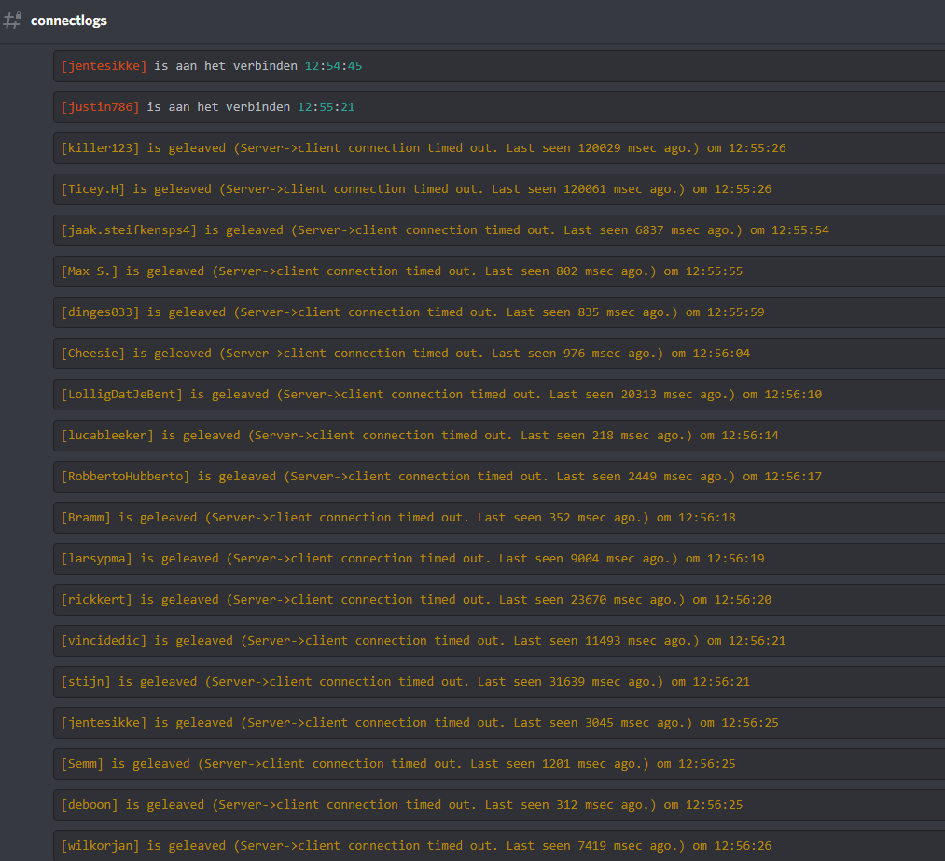Image resolution: width=945 pixels, height=861 pixels.
Task: Select the Max S. timed out entry
Action: (401, 271)
